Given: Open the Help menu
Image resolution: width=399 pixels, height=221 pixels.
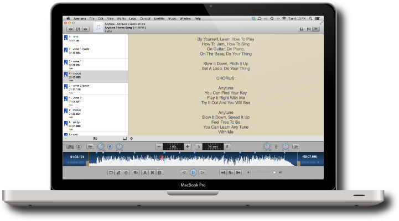Looking at the screenshot, I should 198,19.
